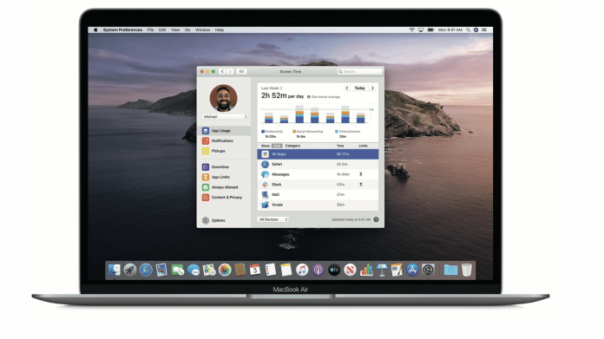Image resolution: width=604 pixels, height=339 pixels.
Task: Select the Slack row in the usage list
Action: 318,185
